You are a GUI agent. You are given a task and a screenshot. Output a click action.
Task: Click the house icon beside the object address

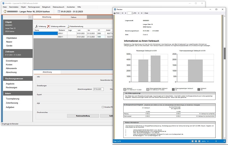(5, 12)
